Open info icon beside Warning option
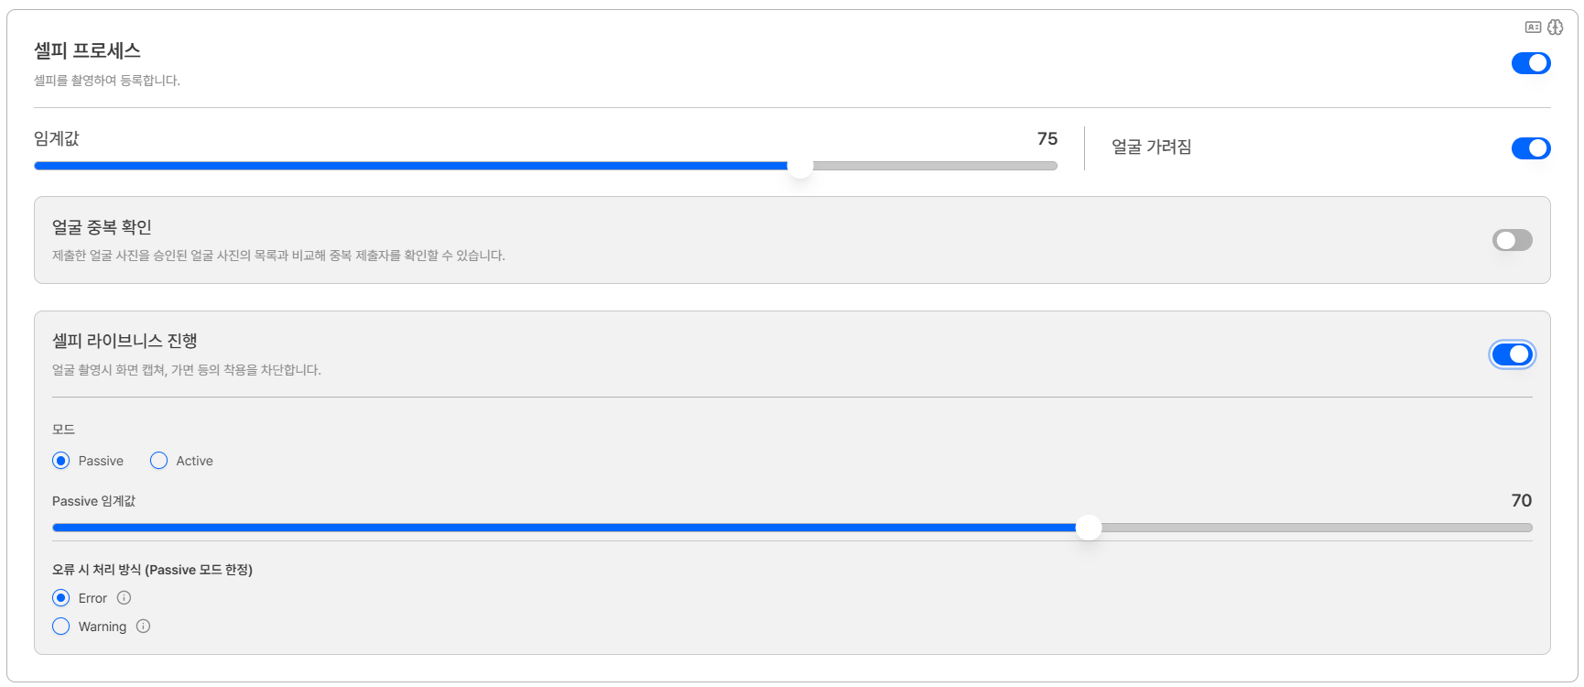 [144, 627]
